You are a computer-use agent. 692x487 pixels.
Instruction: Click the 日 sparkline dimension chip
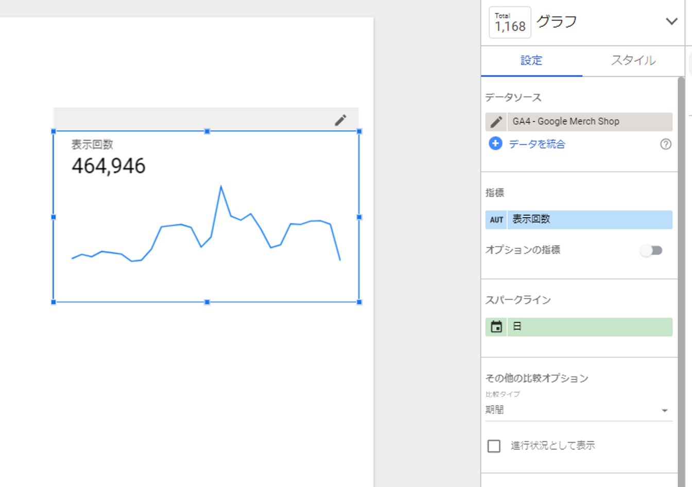click(x=590, y=327)
